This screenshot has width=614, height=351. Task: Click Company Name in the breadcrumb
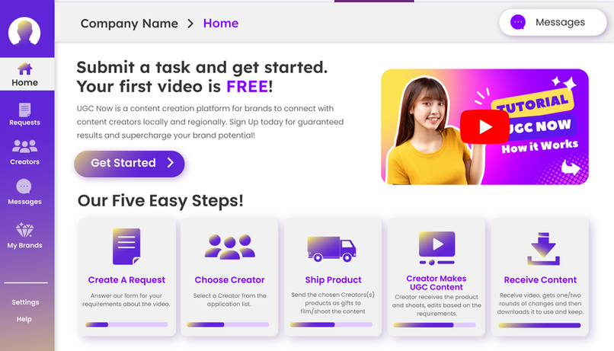[x=130, y=24]
